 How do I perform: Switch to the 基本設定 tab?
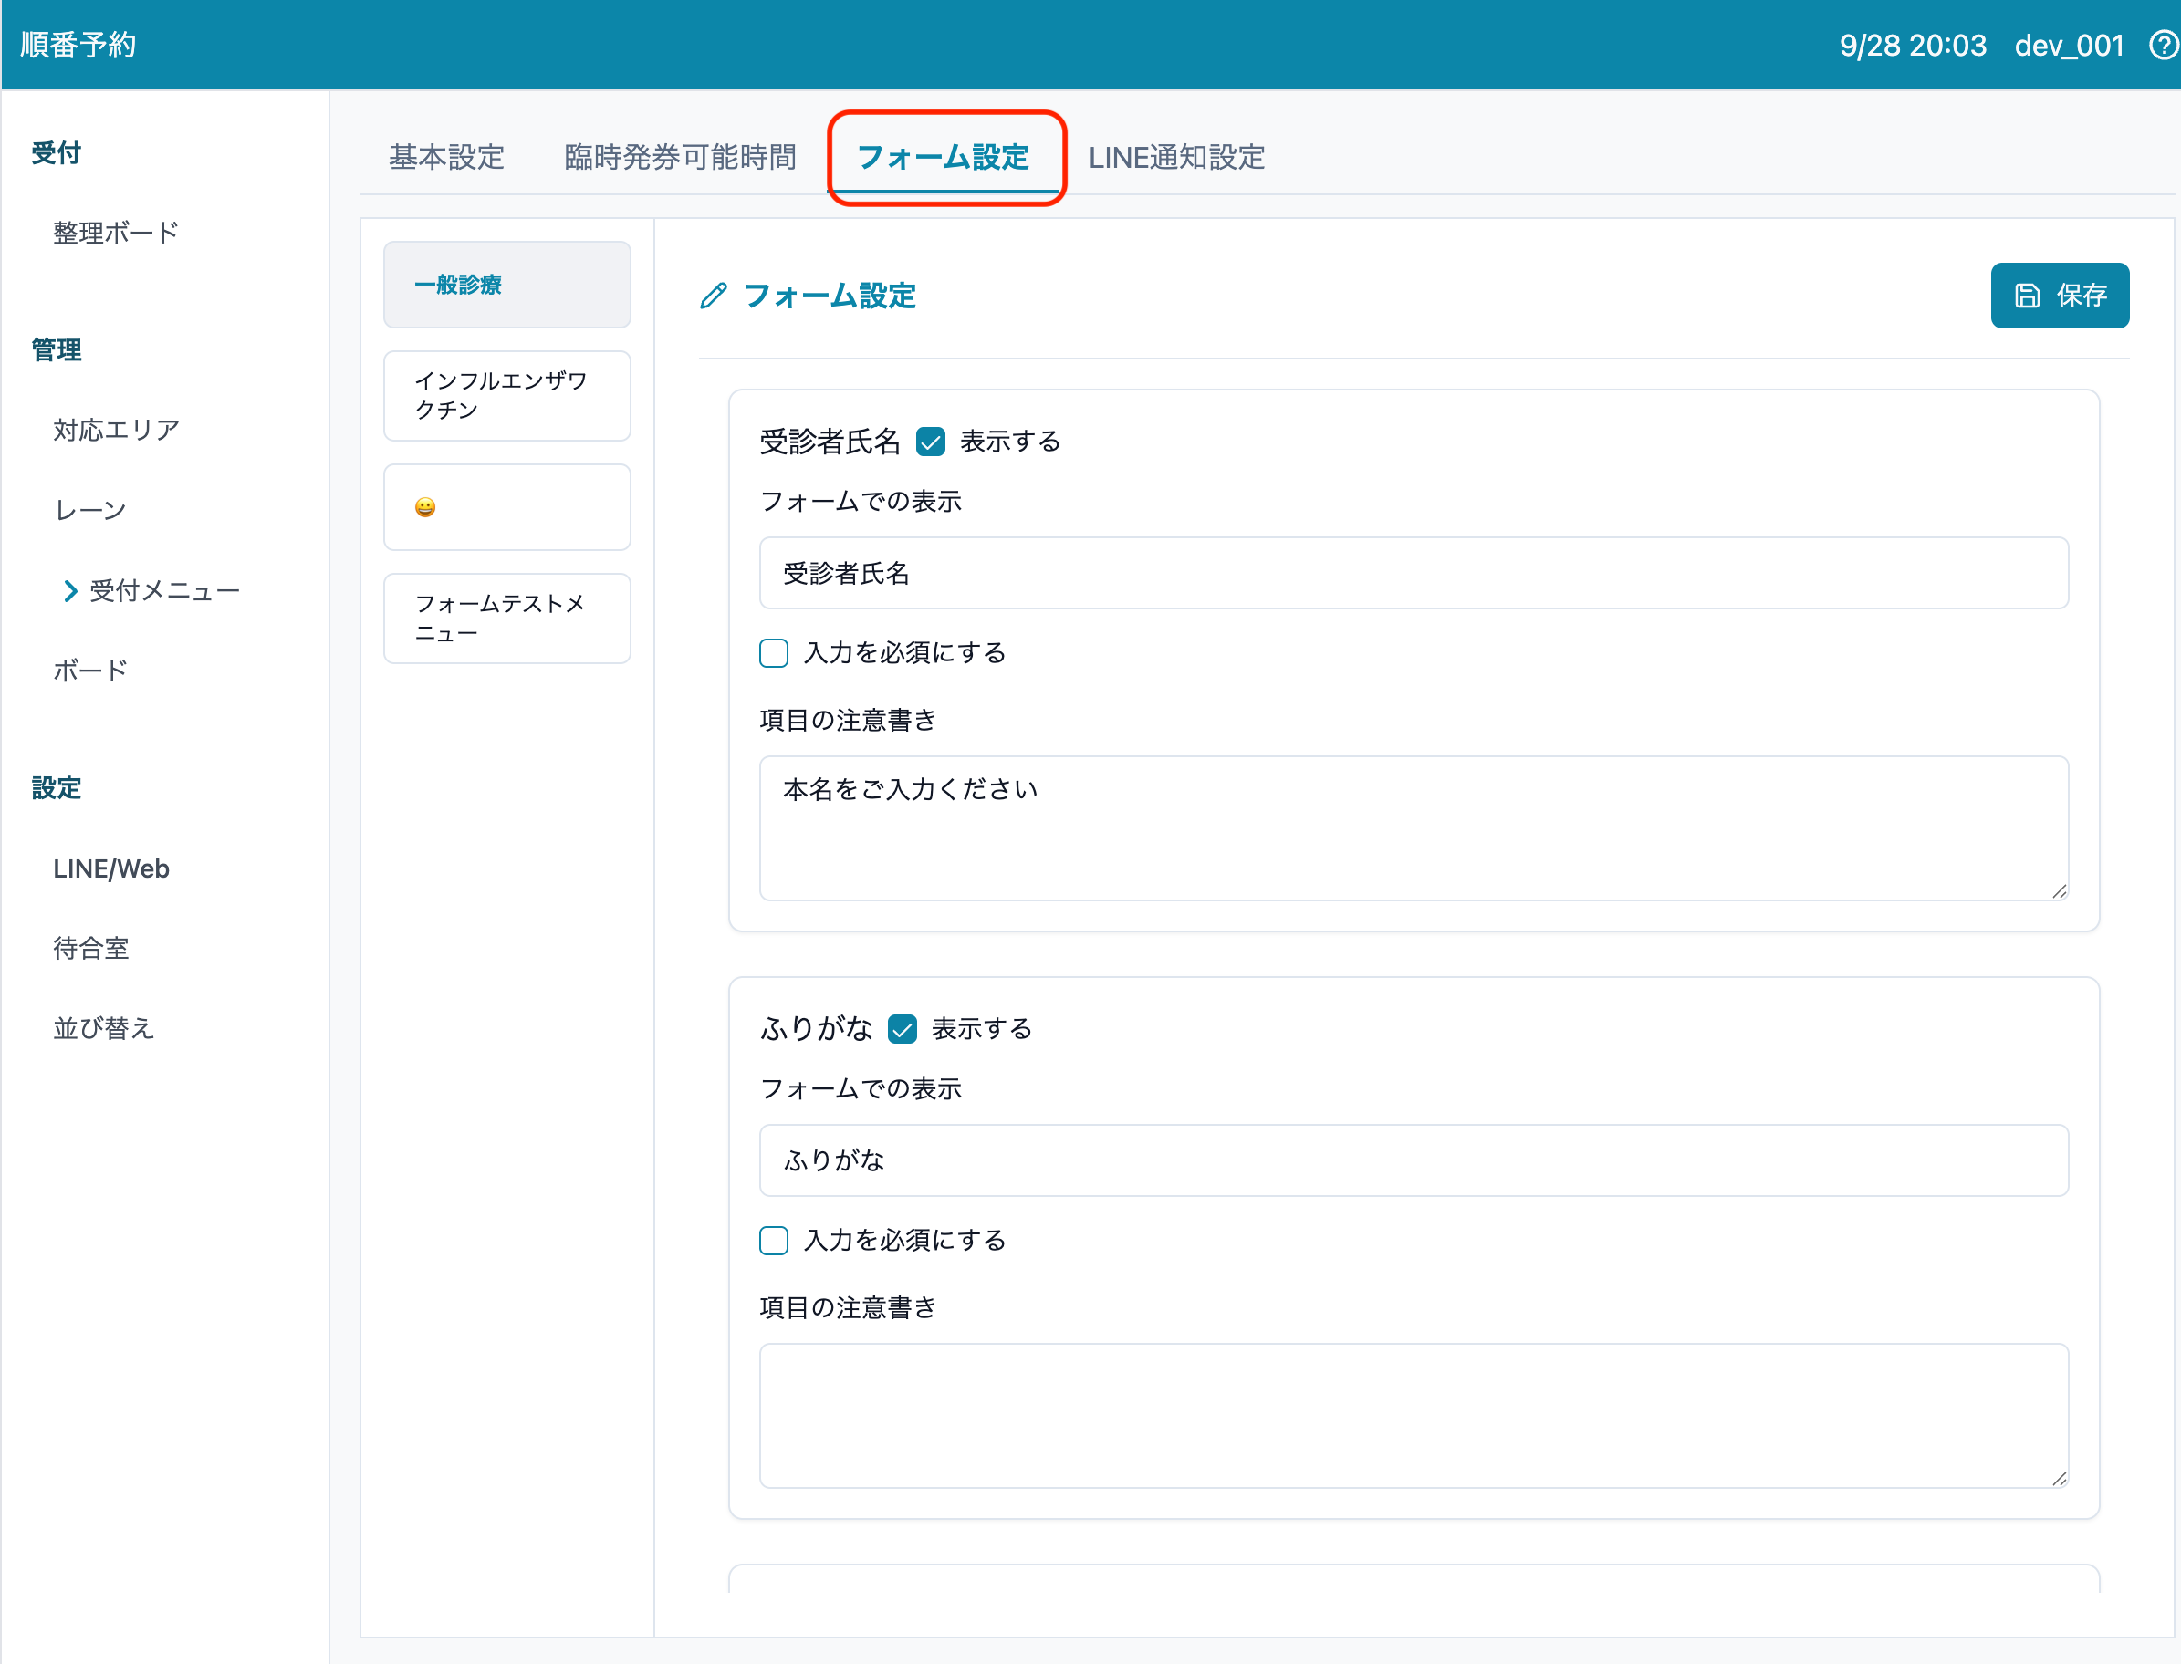[447, 158]
